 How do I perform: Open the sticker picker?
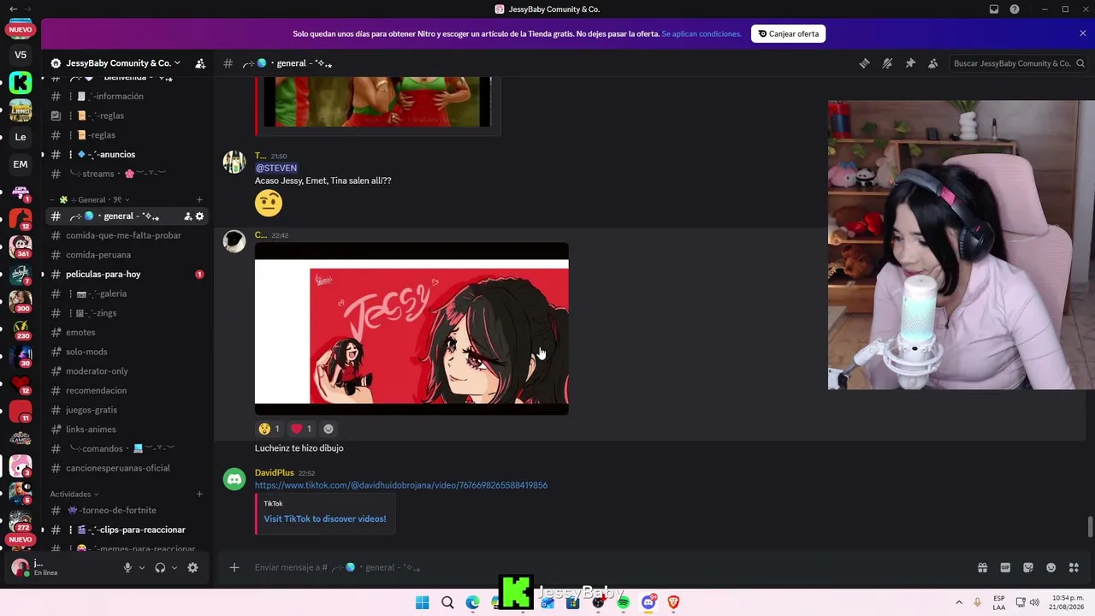click(x=1028, y=567)
